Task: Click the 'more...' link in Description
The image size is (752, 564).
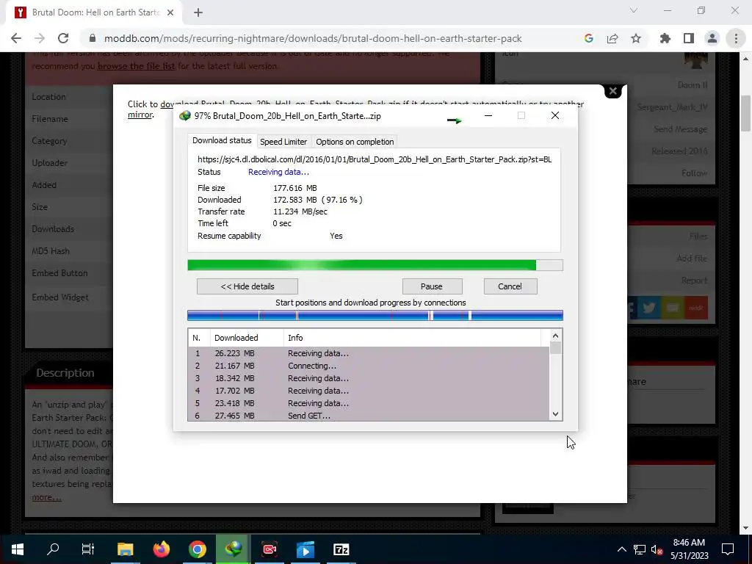Action: pyautogui.click(x=46, y=497)
